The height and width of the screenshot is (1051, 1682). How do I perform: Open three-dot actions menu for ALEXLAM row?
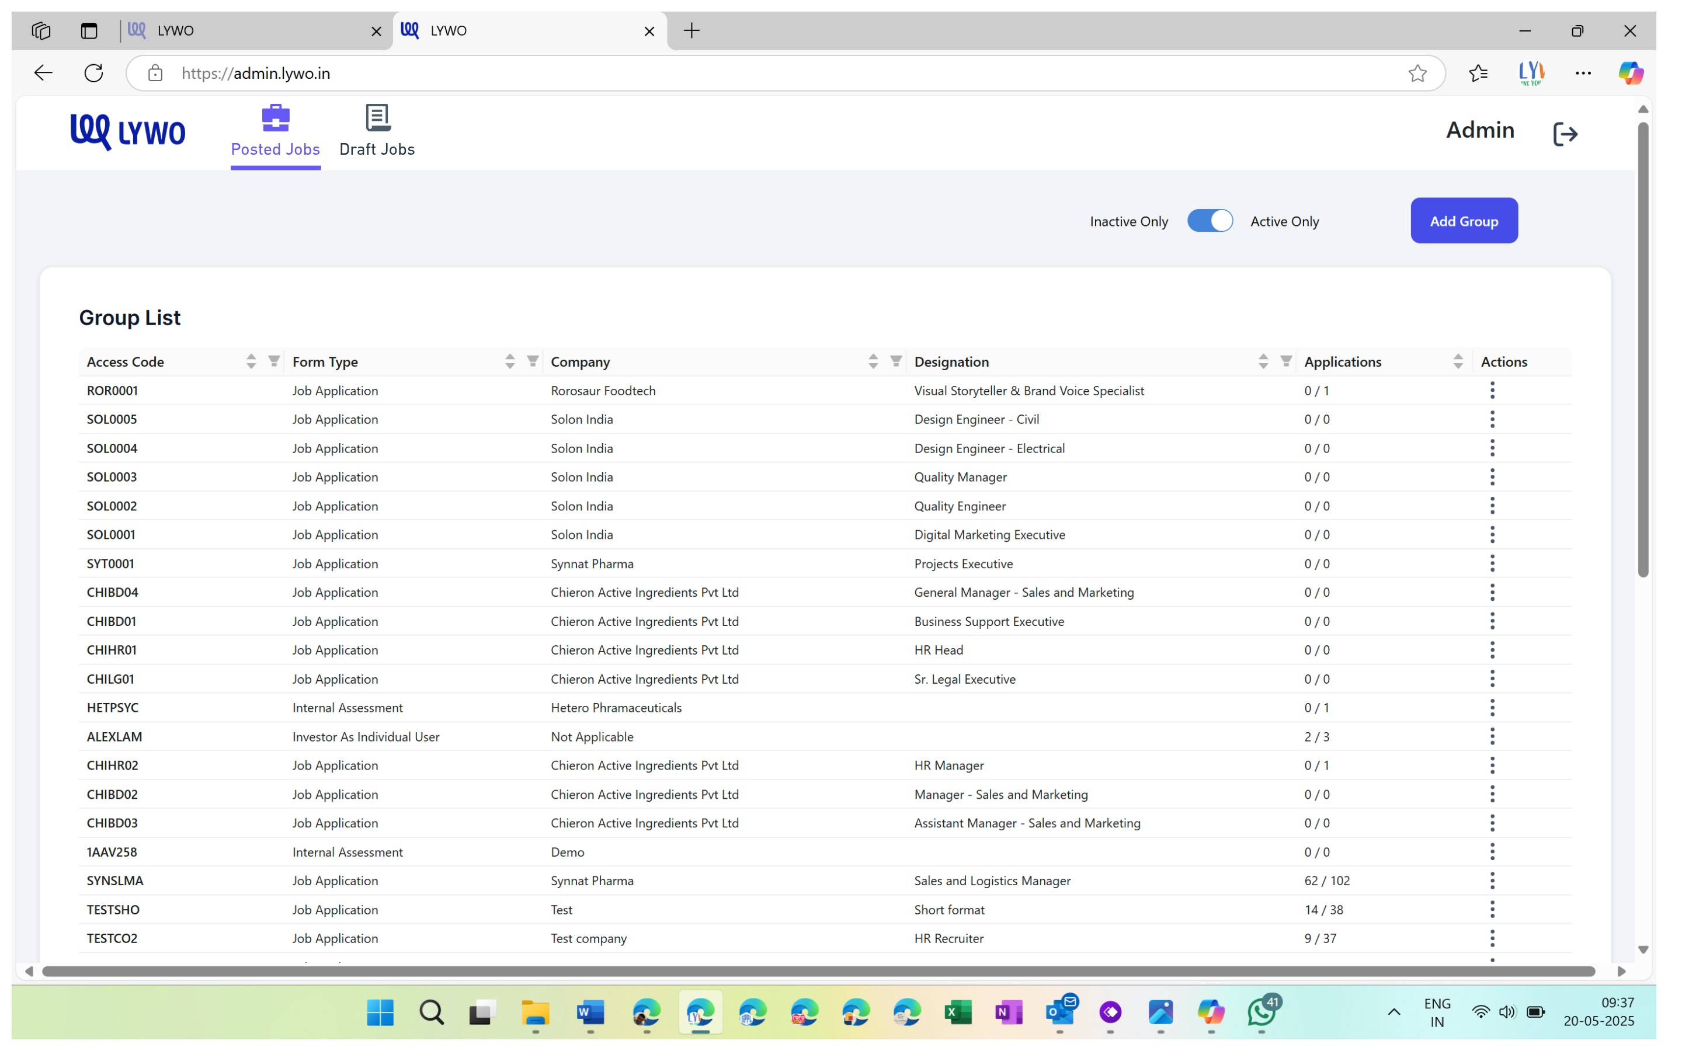point(1492,736)
